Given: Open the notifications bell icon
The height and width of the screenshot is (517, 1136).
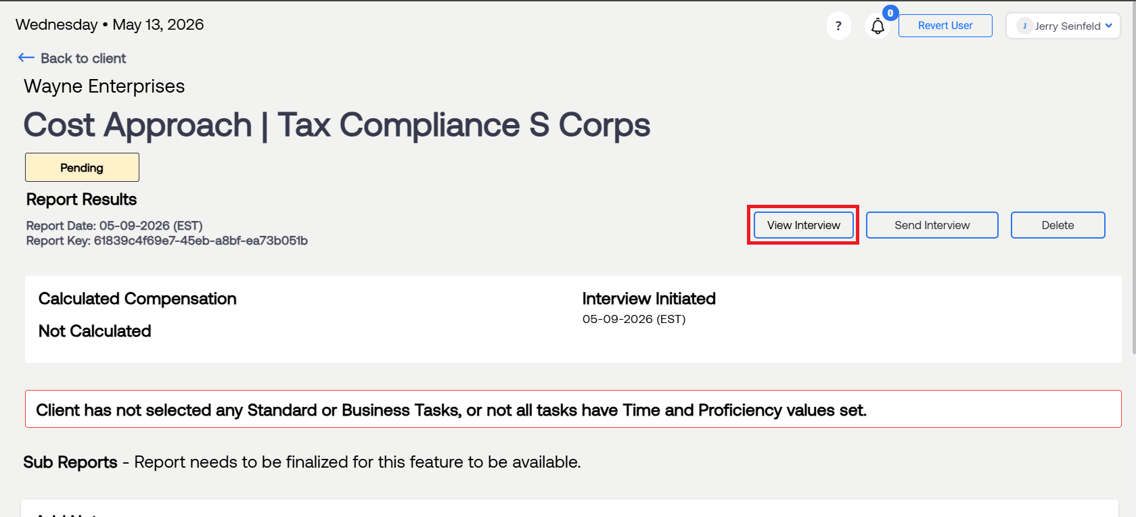Looking at the screenshot, I should [x=878, y=26].
